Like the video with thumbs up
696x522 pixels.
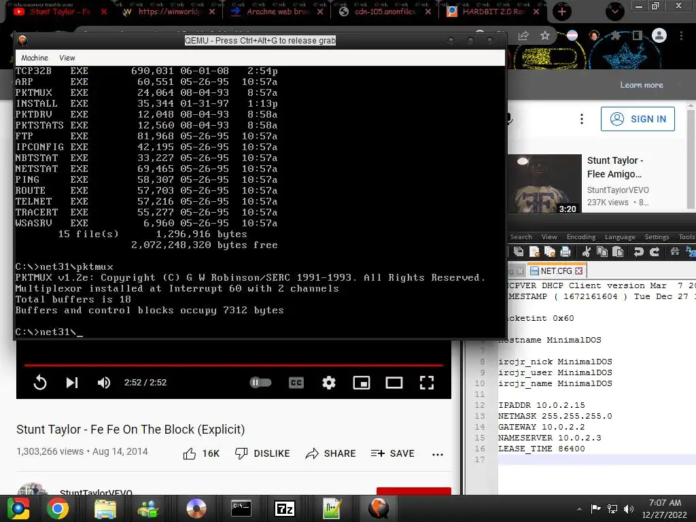[x=201, y=453]
